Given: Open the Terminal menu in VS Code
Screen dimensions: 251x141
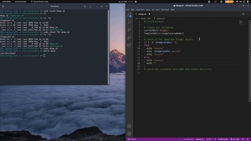Looking at the screenshot, I should click(165, 9).
